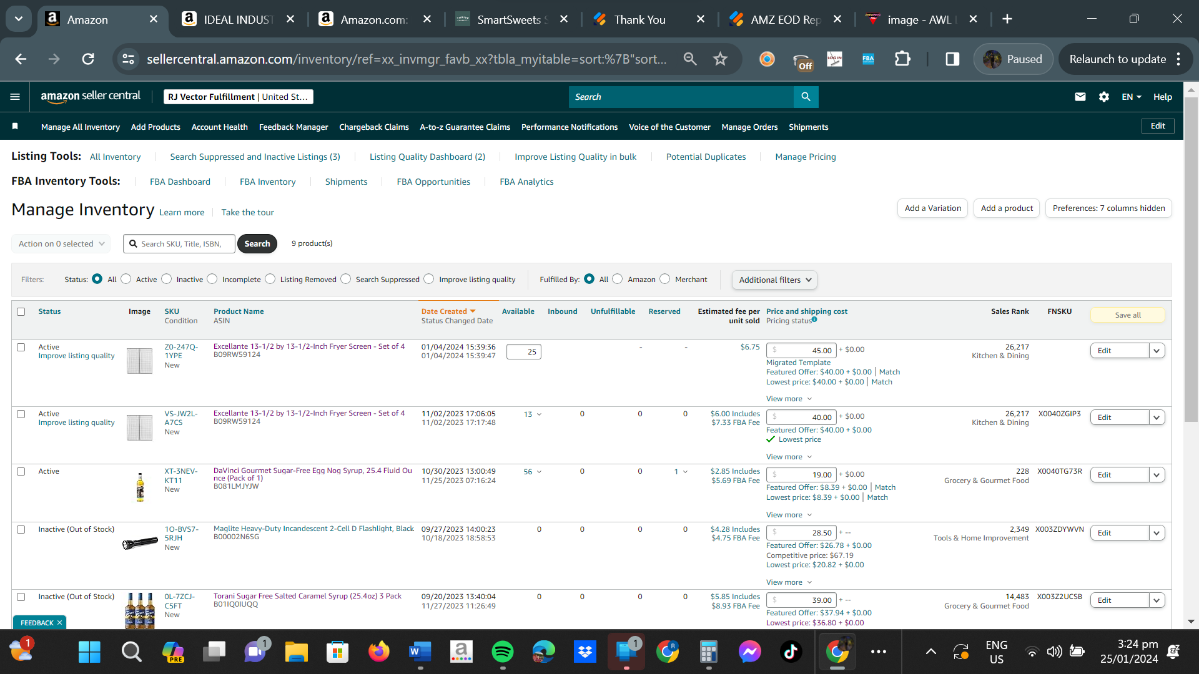Click the price field showing 45.00
Screen dimensions: 1199x674
(802, 350)
